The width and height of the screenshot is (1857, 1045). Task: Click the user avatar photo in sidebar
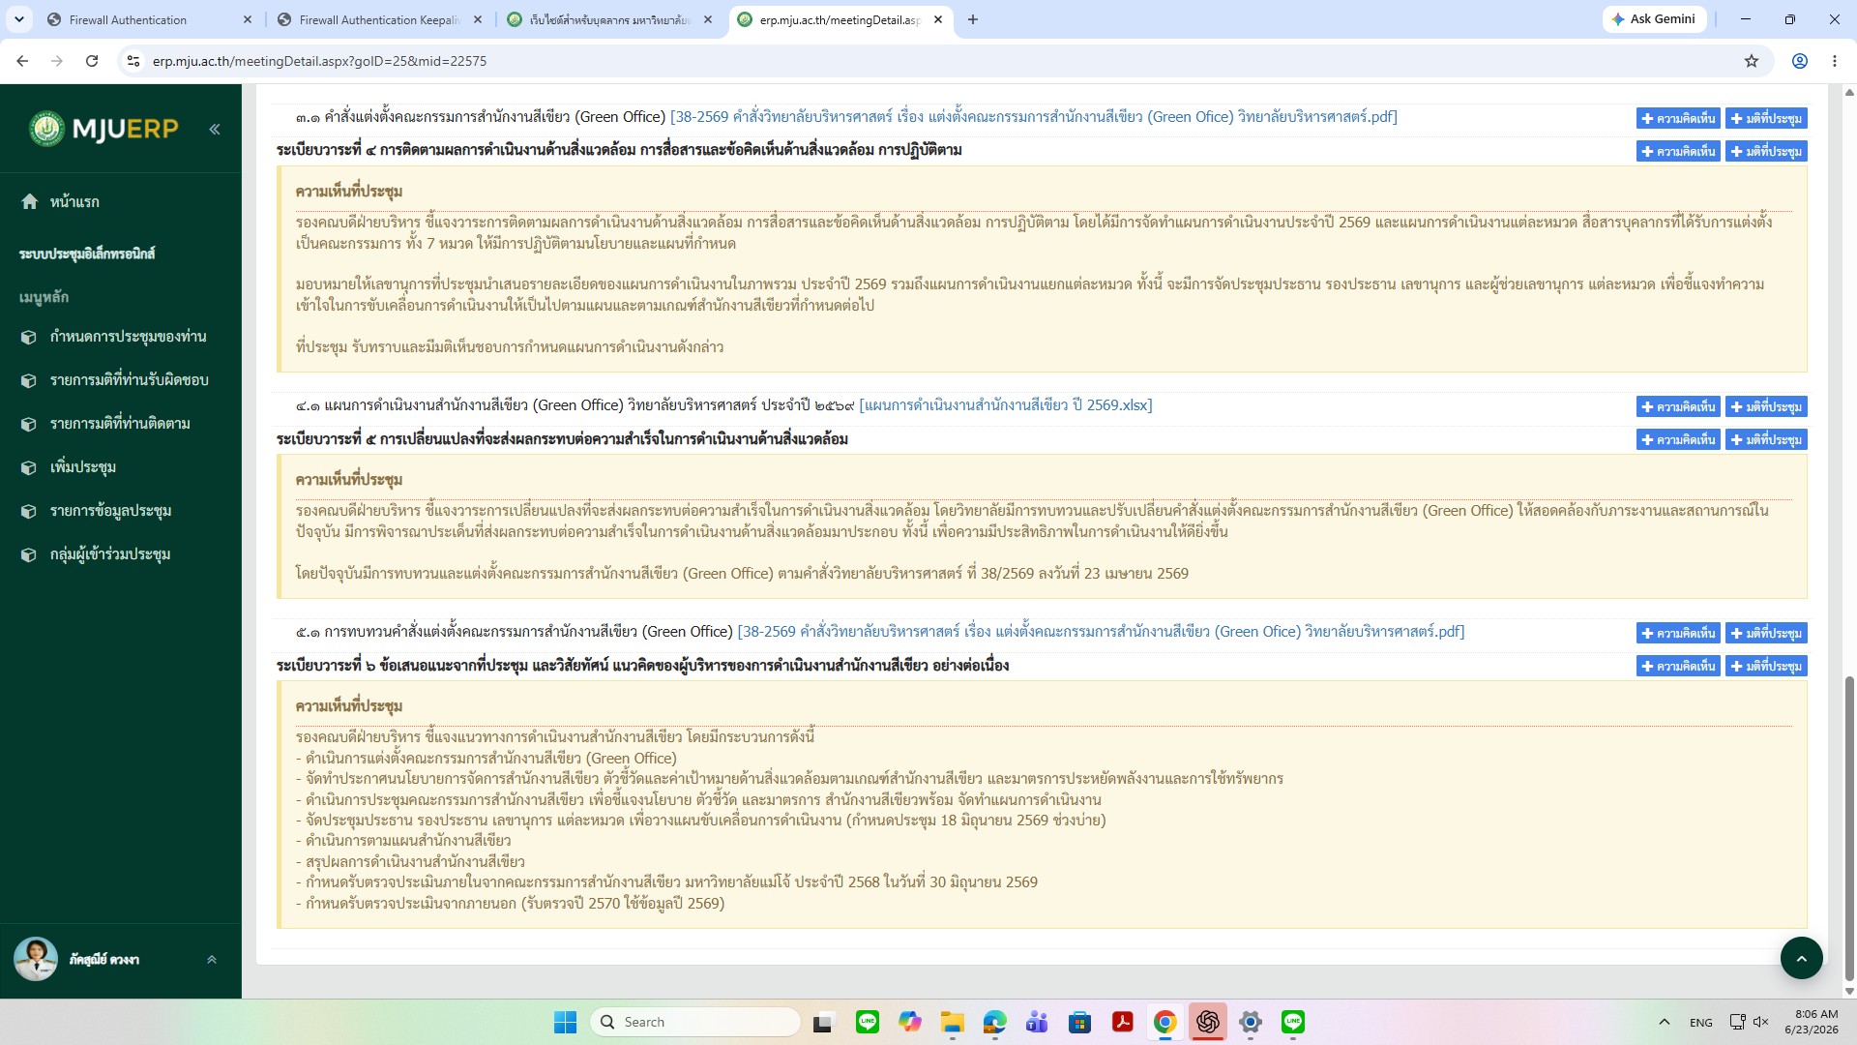click(x=36, y=959)
